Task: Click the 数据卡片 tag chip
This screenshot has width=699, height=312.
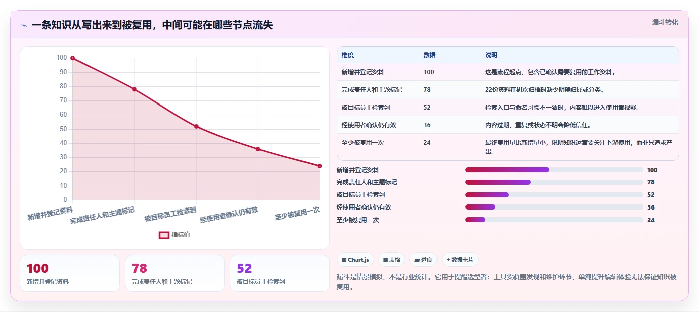Action: (x=460, y=260)
